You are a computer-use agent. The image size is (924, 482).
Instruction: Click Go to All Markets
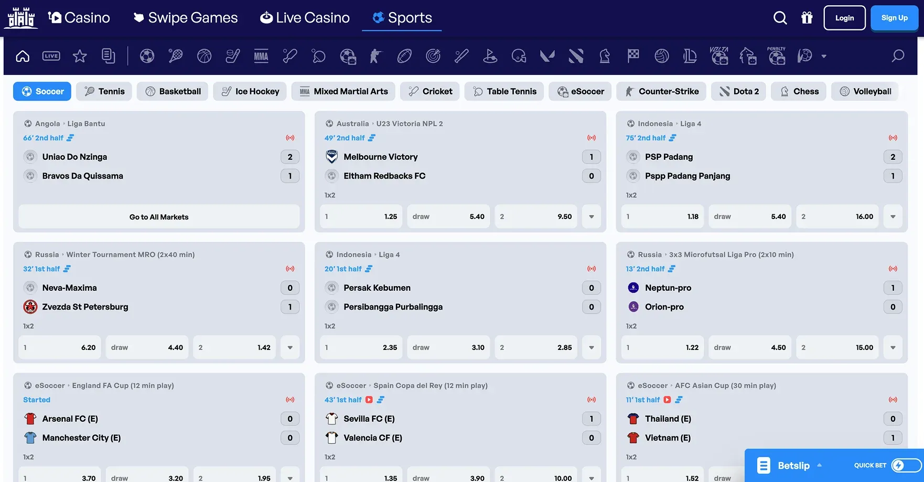(x=159, y=217)
